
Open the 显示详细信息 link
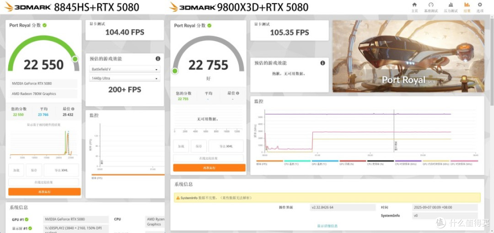click(328, 226)
